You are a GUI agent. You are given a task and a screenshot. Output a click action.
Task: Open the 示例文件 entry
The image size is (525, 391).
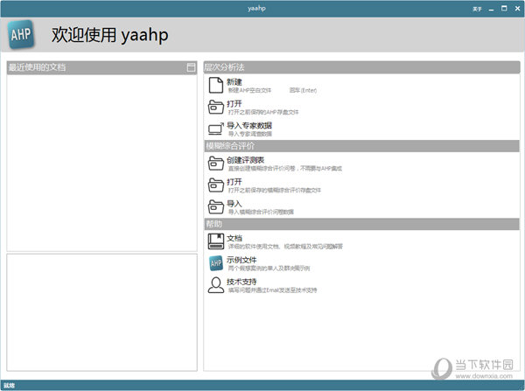point(241,260)
